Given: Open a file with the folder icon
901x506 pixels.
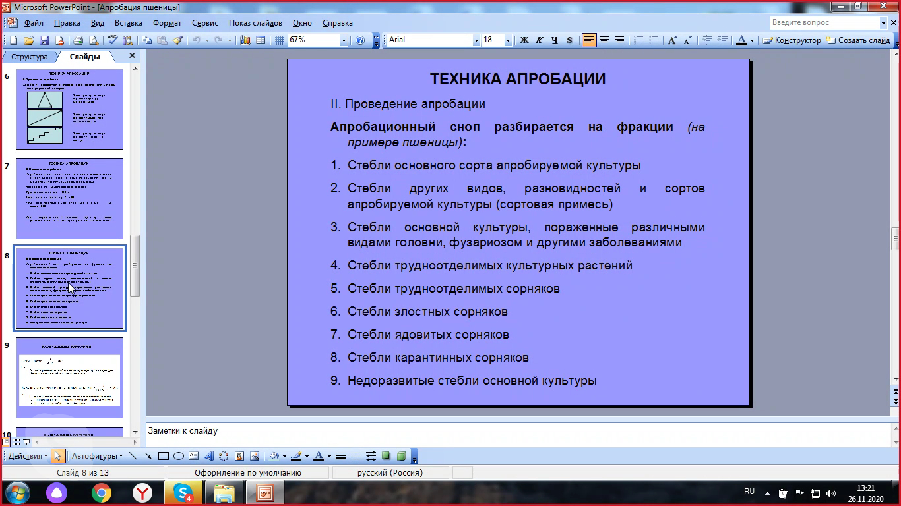Looking at the screenshot, I should (30, 40).
